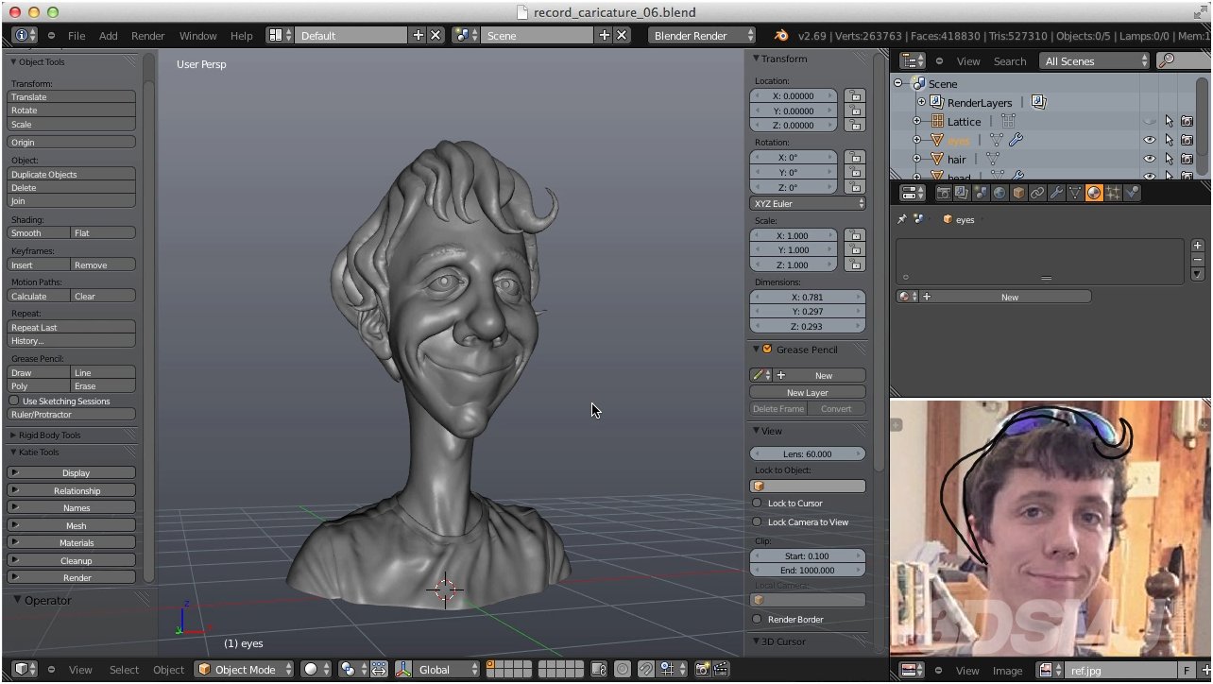This screenshot has width=1213, height=684.
Task: Open the Render menu in top bar
Action: click(x=148, y=35)
